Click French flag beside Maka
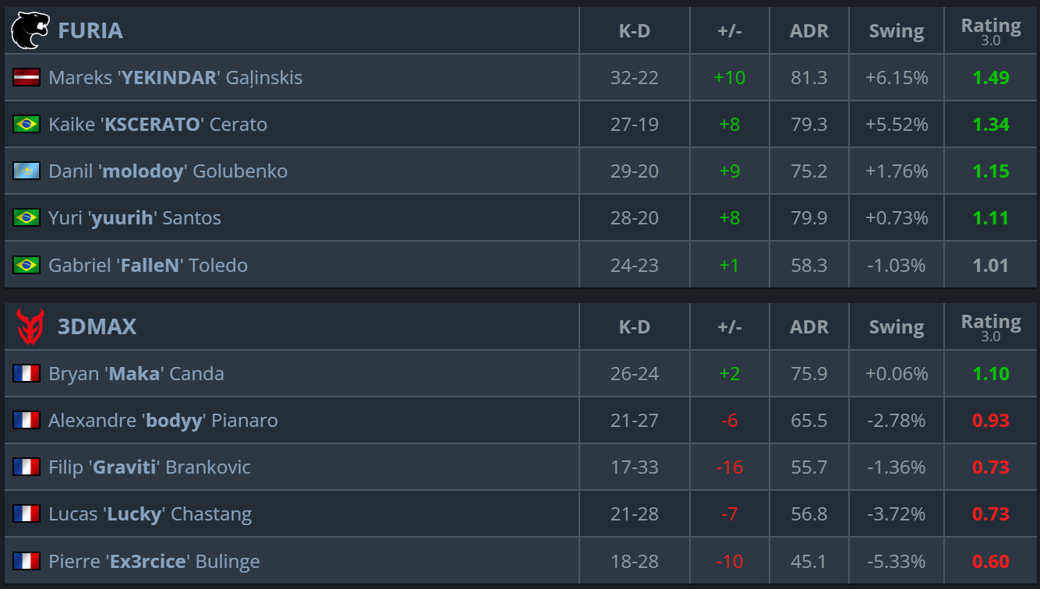Screen dimensions: 1040x589 point(27,374)
